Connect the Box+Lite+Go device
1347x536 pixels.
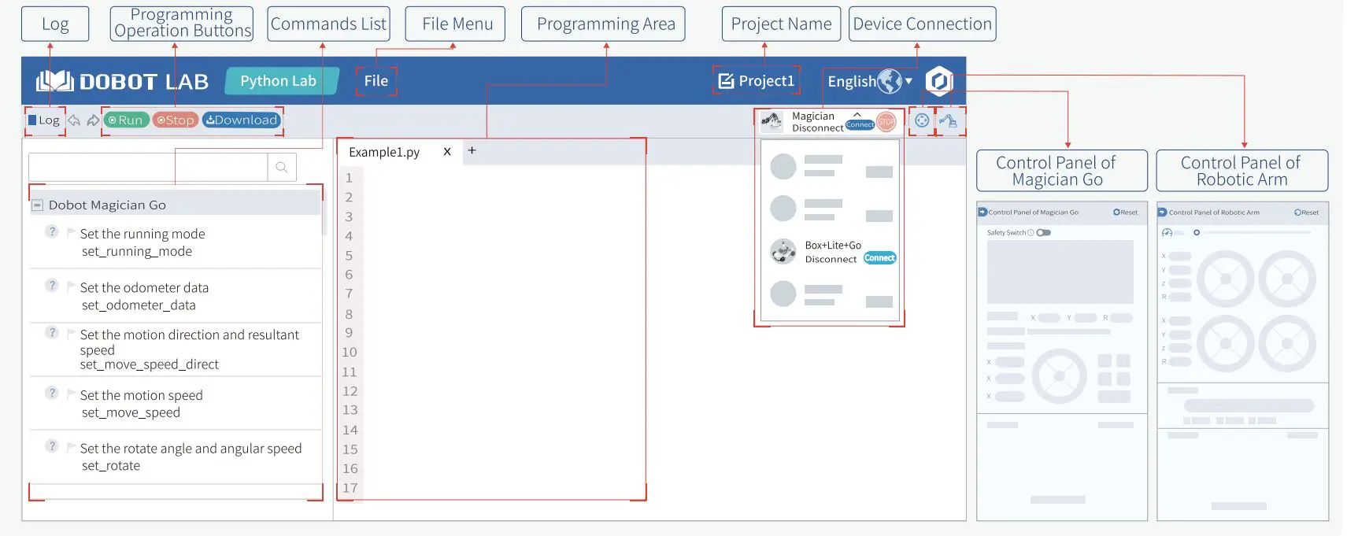879,257
